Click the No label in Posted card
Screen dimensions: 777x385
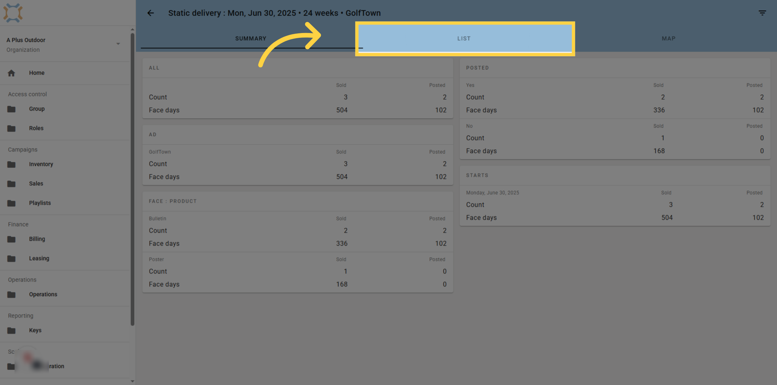coord(469,126)
